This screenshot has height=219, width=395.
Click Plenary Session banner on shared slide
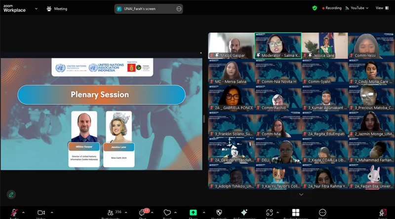point(102,95)
